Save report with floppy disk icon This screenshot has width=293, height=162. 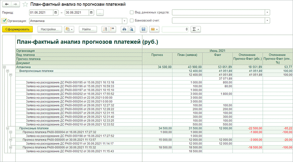[x=143, y=29]
